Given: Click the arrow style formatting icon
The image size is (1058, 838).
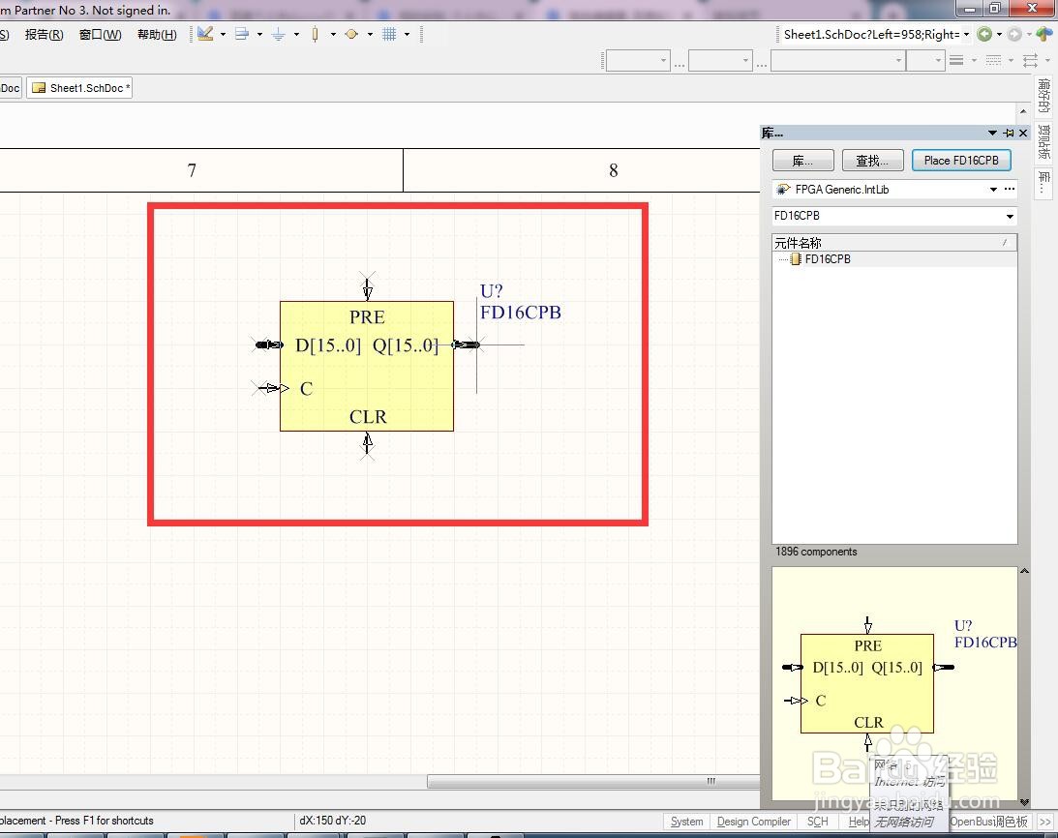Looking at the screenshot, I should pos(1030,61).
